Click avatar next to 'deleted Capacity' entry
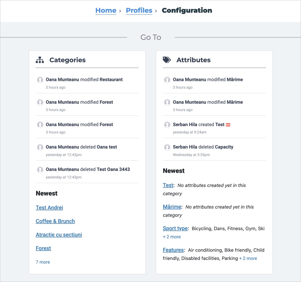The height and width of the screenshot is (282, 301). (167, 147)
